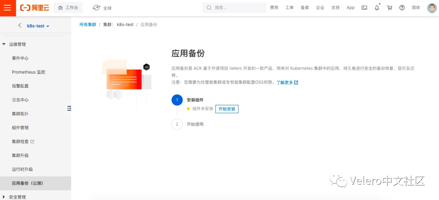439x200 pixels.
Task: Click the Alibaba Cloud logo
Action: click(x=35, y=8)
